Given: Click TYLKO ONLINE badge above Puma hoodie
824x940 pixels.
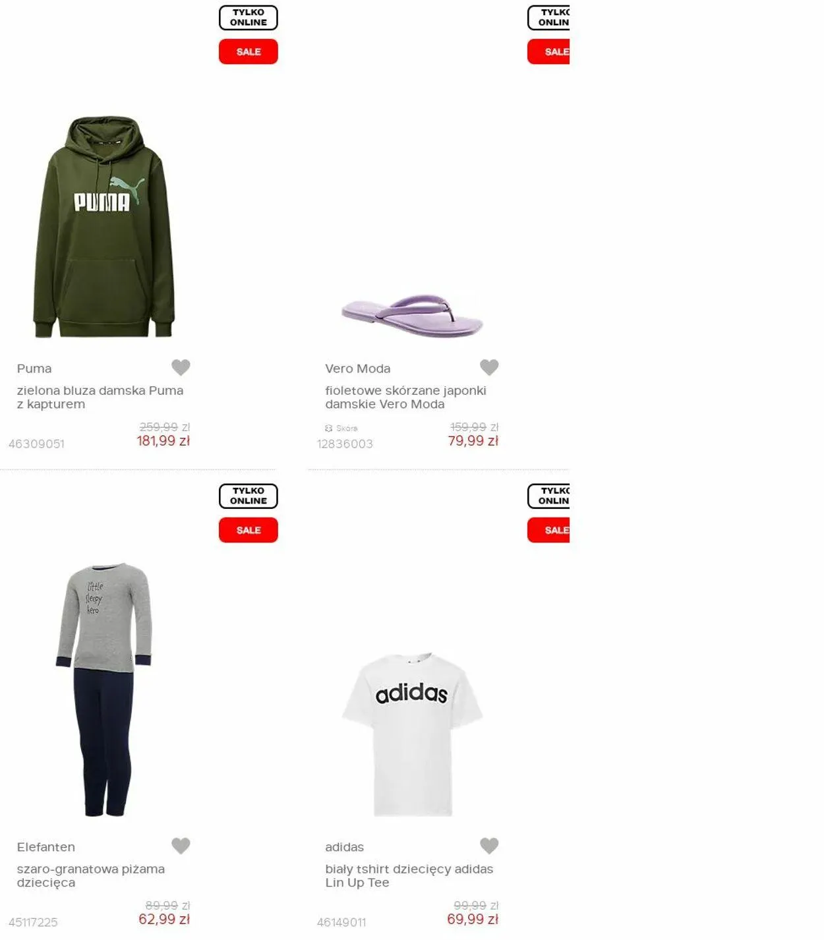Looking at the screenshot, I should tap(249, 18).
